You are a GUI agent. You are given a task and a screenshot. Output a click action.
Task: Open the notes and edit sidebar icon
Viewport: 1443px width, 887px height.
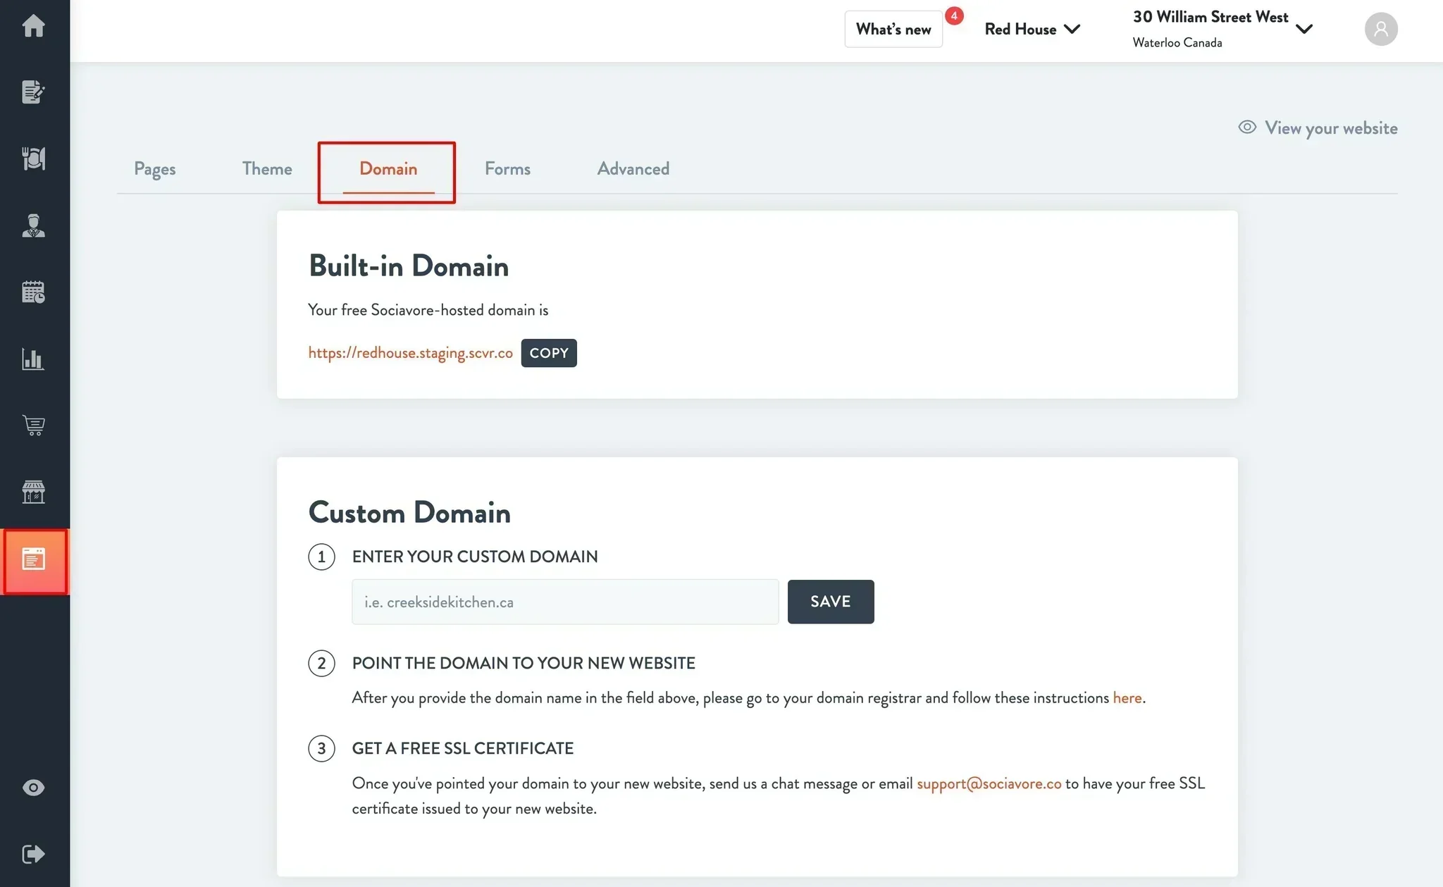click(x=34, y=92)
